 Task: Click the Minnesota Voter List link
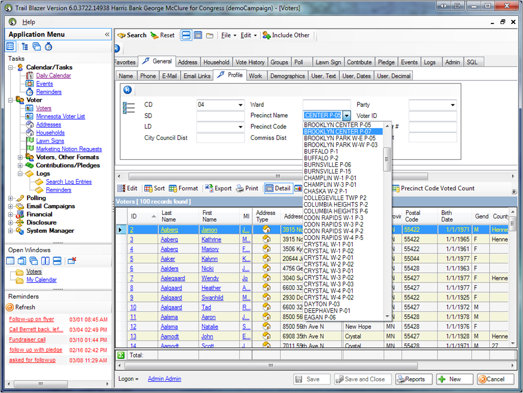point(60,117)
